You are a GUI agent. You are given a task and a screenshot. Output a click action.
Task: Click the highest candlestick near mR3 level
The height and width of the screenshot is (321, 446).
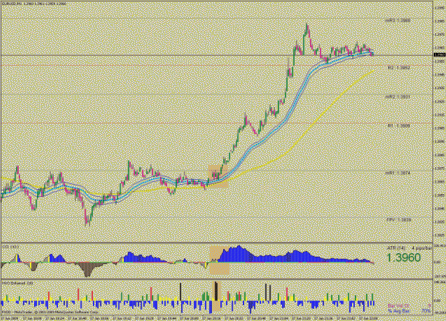coord(307,30)
